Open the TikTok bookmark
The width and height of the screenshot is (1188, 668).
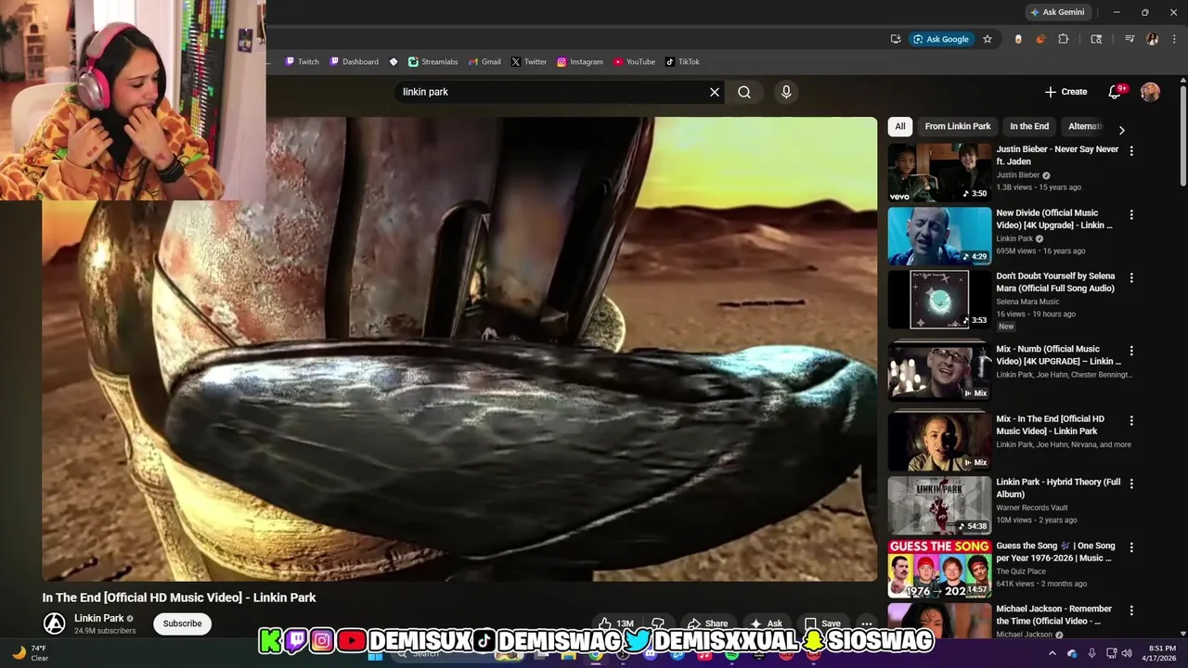[x=682, y=62]
